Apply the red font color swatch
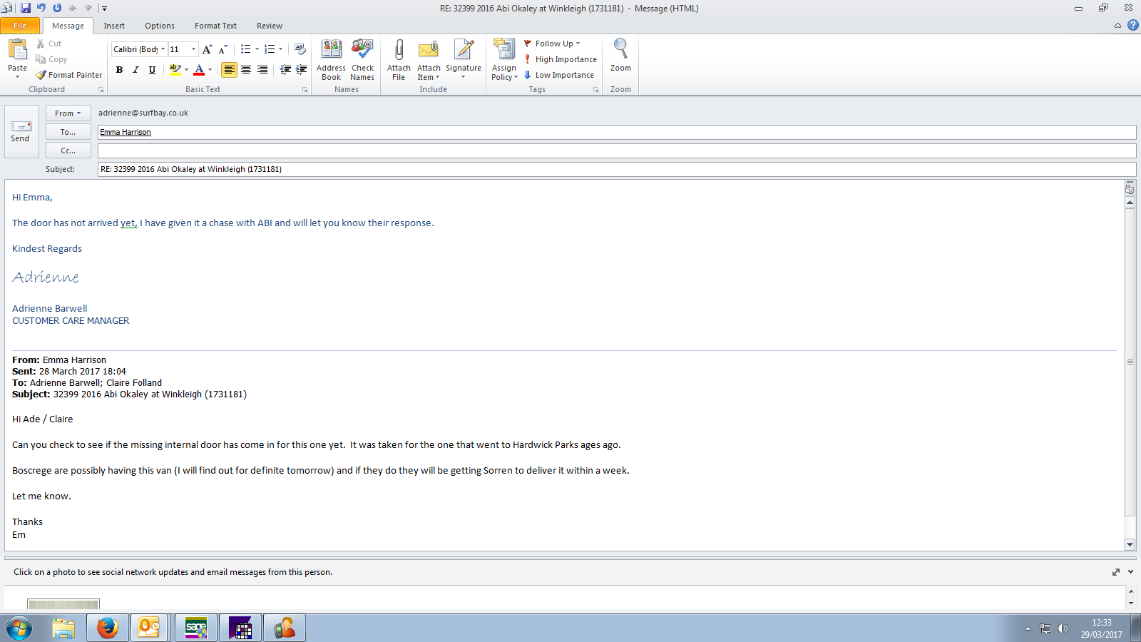Viewport: 1141px width, 642px height. [199, 70]
